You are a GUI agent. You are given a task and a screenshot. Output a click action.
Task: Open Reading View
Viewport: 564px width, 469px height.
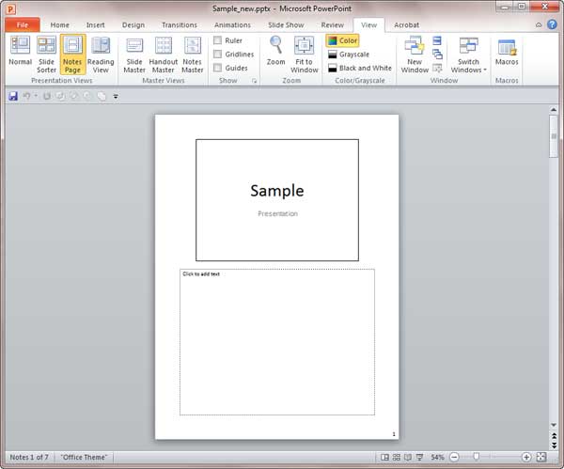101,55
